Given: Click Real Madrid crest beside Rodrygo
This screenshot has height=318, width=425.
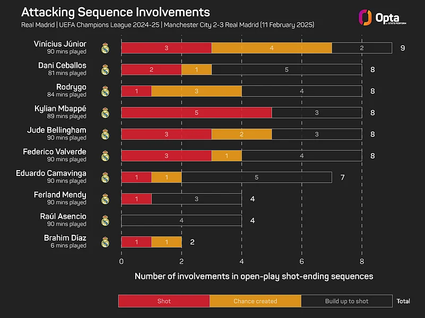Looking at the screenshot, I should (105, 91).
